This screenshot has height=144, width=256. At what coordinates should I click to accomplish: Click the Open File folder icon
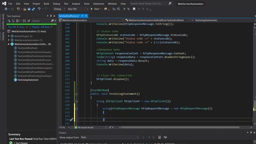pos(25,9)
